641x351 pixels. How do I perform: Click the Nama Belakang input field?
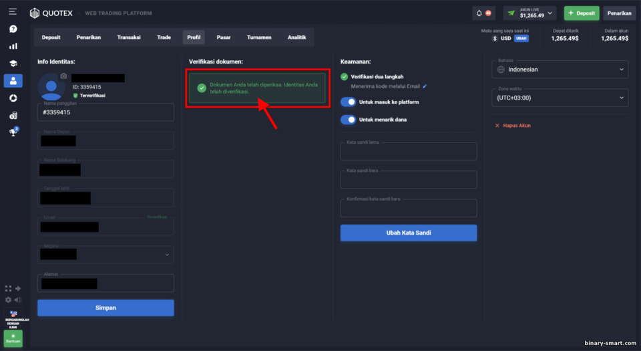(x=105, y=169)
